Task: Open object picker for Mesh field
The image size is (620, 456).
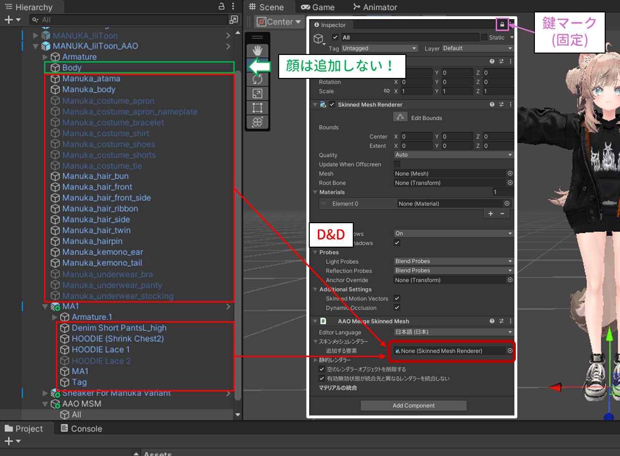Action: [x=510, y=174]
